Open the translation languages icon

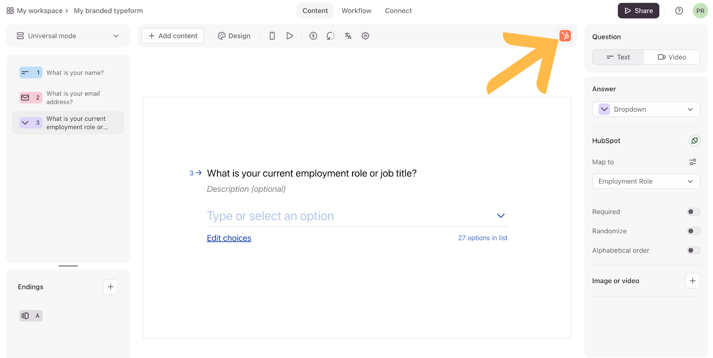(348, 36)
